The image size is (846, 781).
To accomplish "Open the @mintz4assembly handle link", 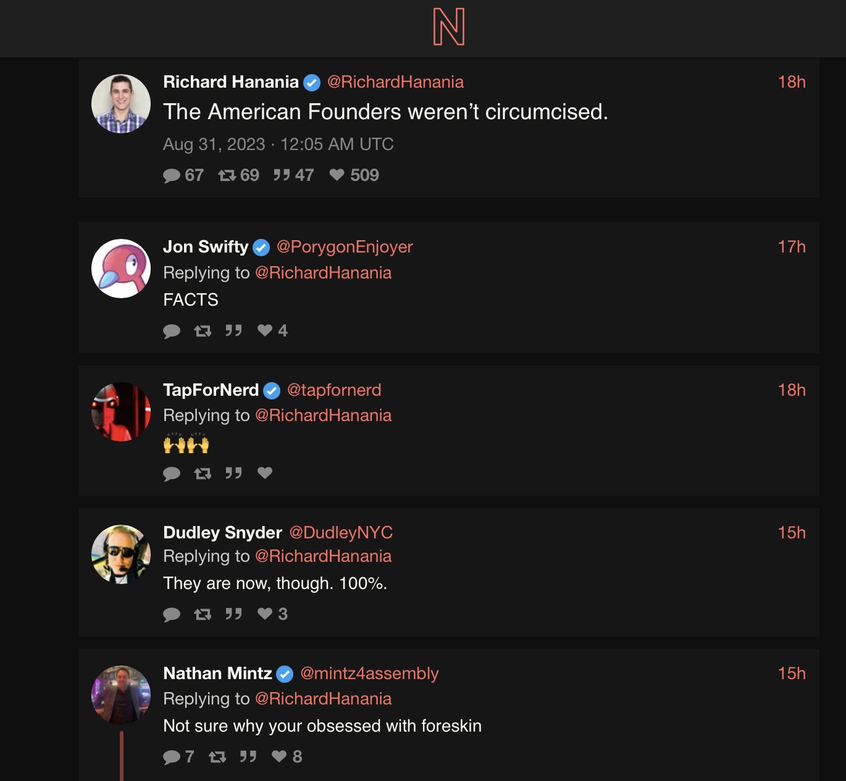I will 369,674.
